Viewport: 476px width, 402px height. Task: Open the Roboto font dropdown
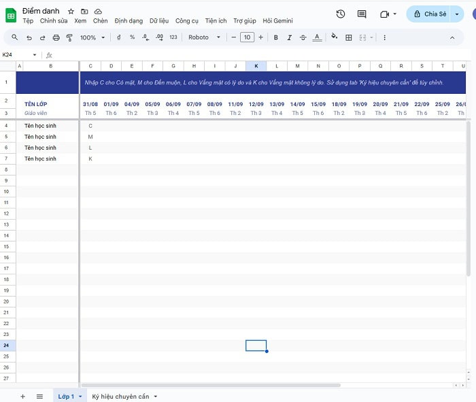click(x=204, y=37)
